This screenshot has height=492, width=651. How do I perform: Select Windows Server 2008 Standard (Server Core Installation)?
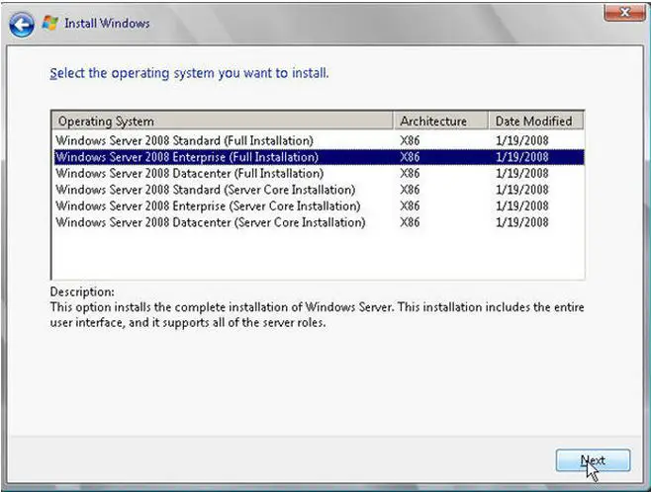tap(319, 190)
